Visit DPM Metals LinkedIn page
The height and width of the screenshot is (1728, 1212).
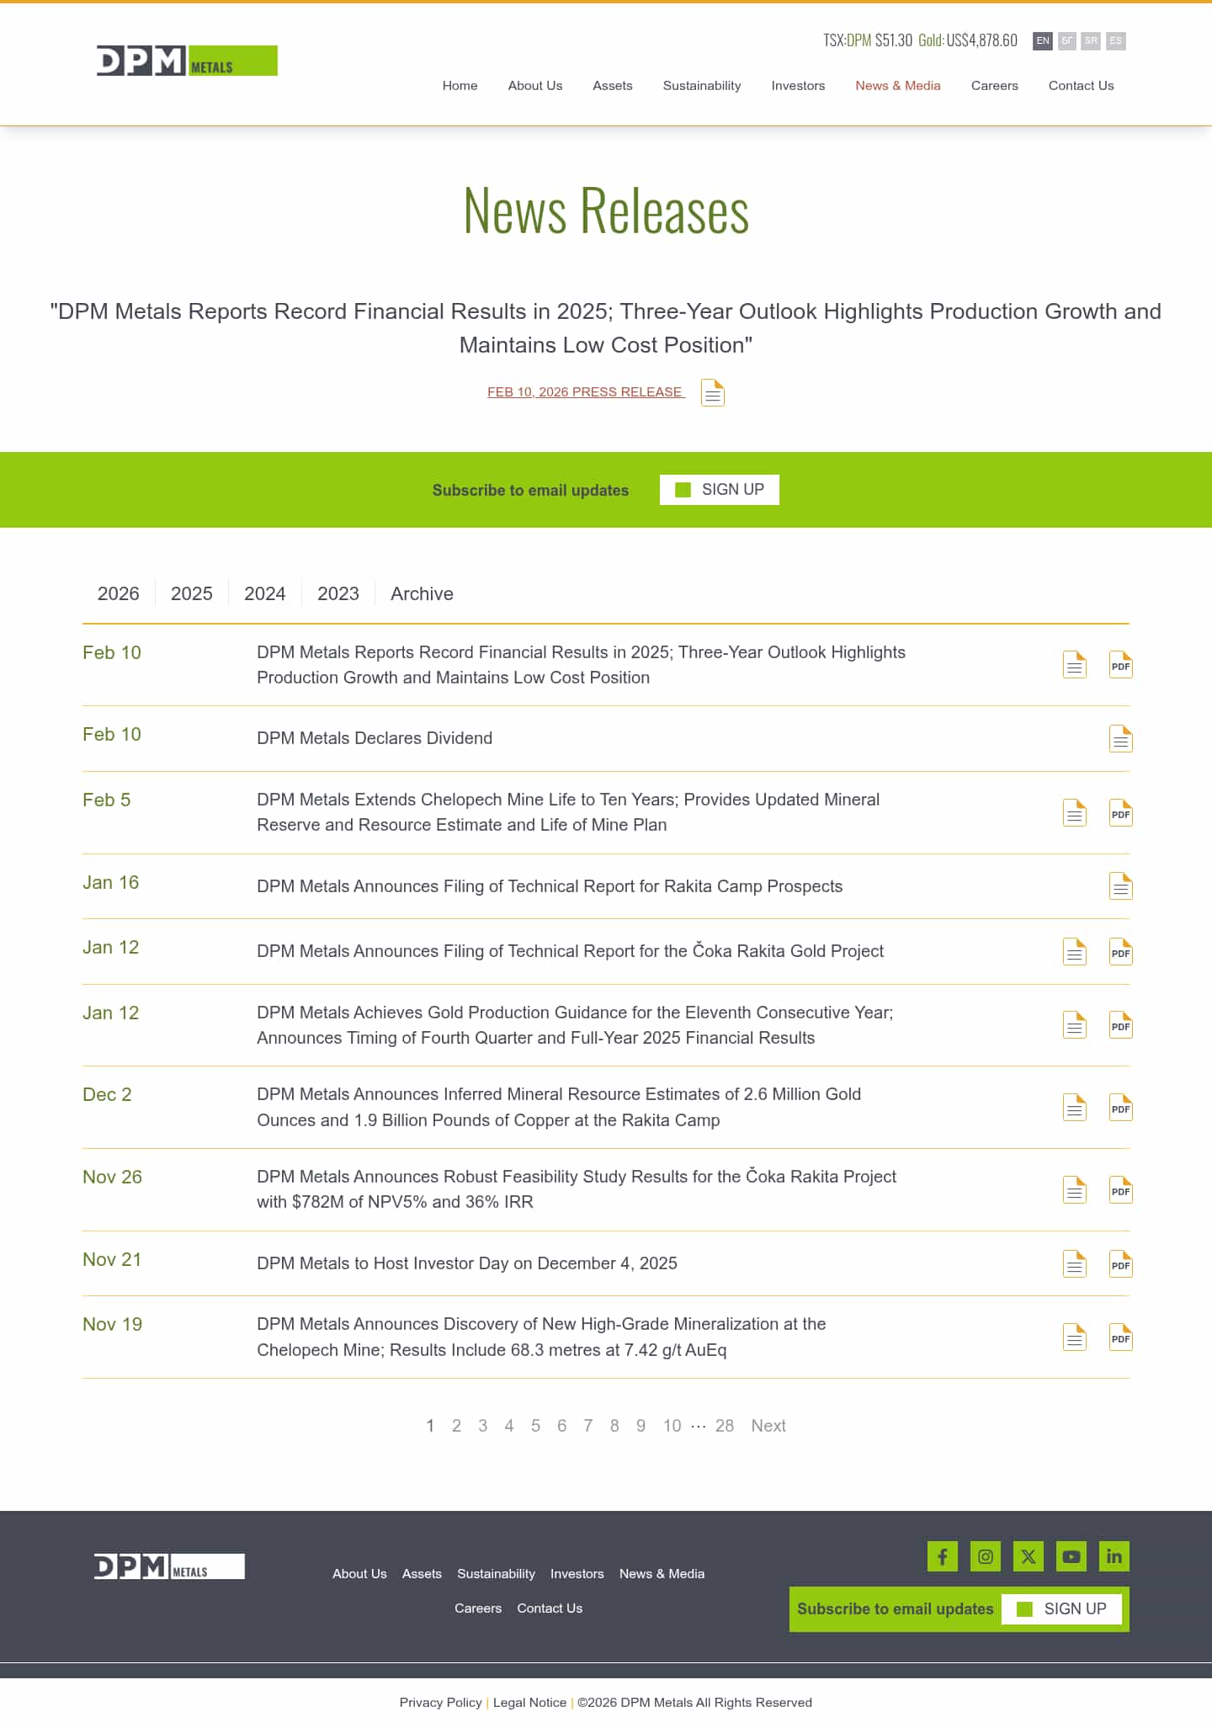pyautogui.click(x=1114, y=1556)
